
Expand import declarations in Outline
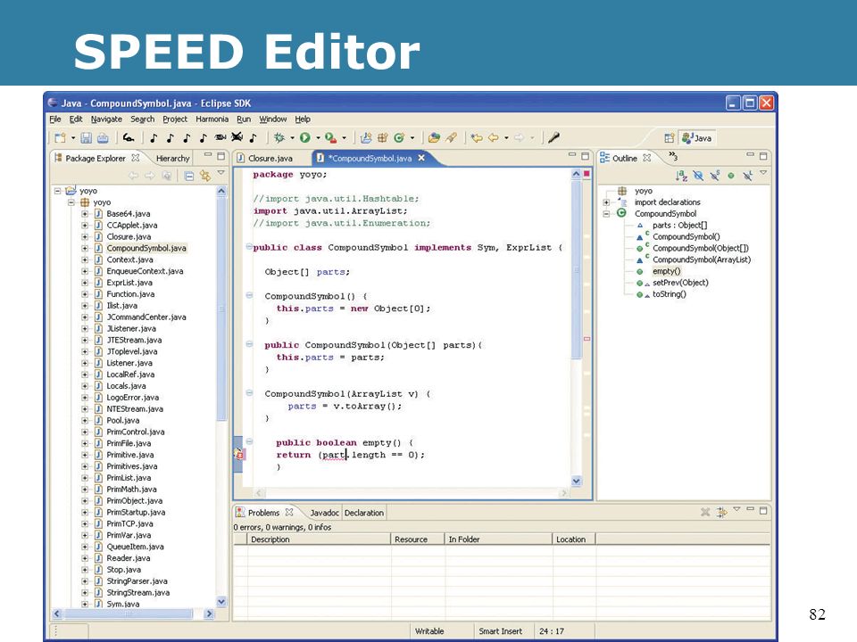click(x=606, y=202)
